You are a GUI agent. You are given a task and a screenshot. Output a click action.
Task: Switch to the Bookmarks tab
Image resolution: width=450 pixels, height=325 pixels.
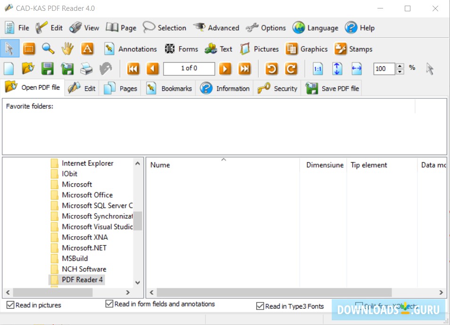[169, 88]
